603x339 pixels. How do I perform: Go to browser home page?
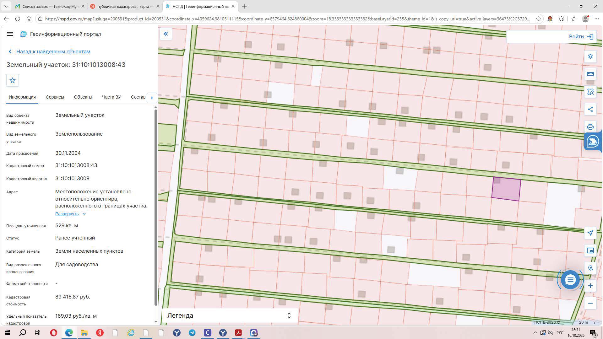pos(29,19)
